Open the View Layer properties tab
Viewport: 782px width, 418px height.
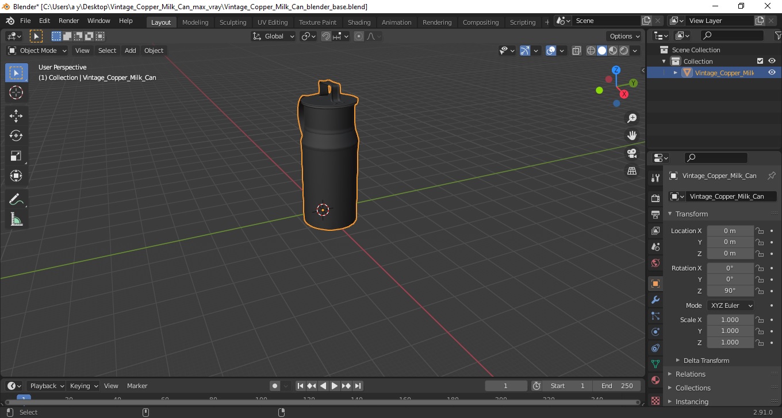click(x=655, y=231)
